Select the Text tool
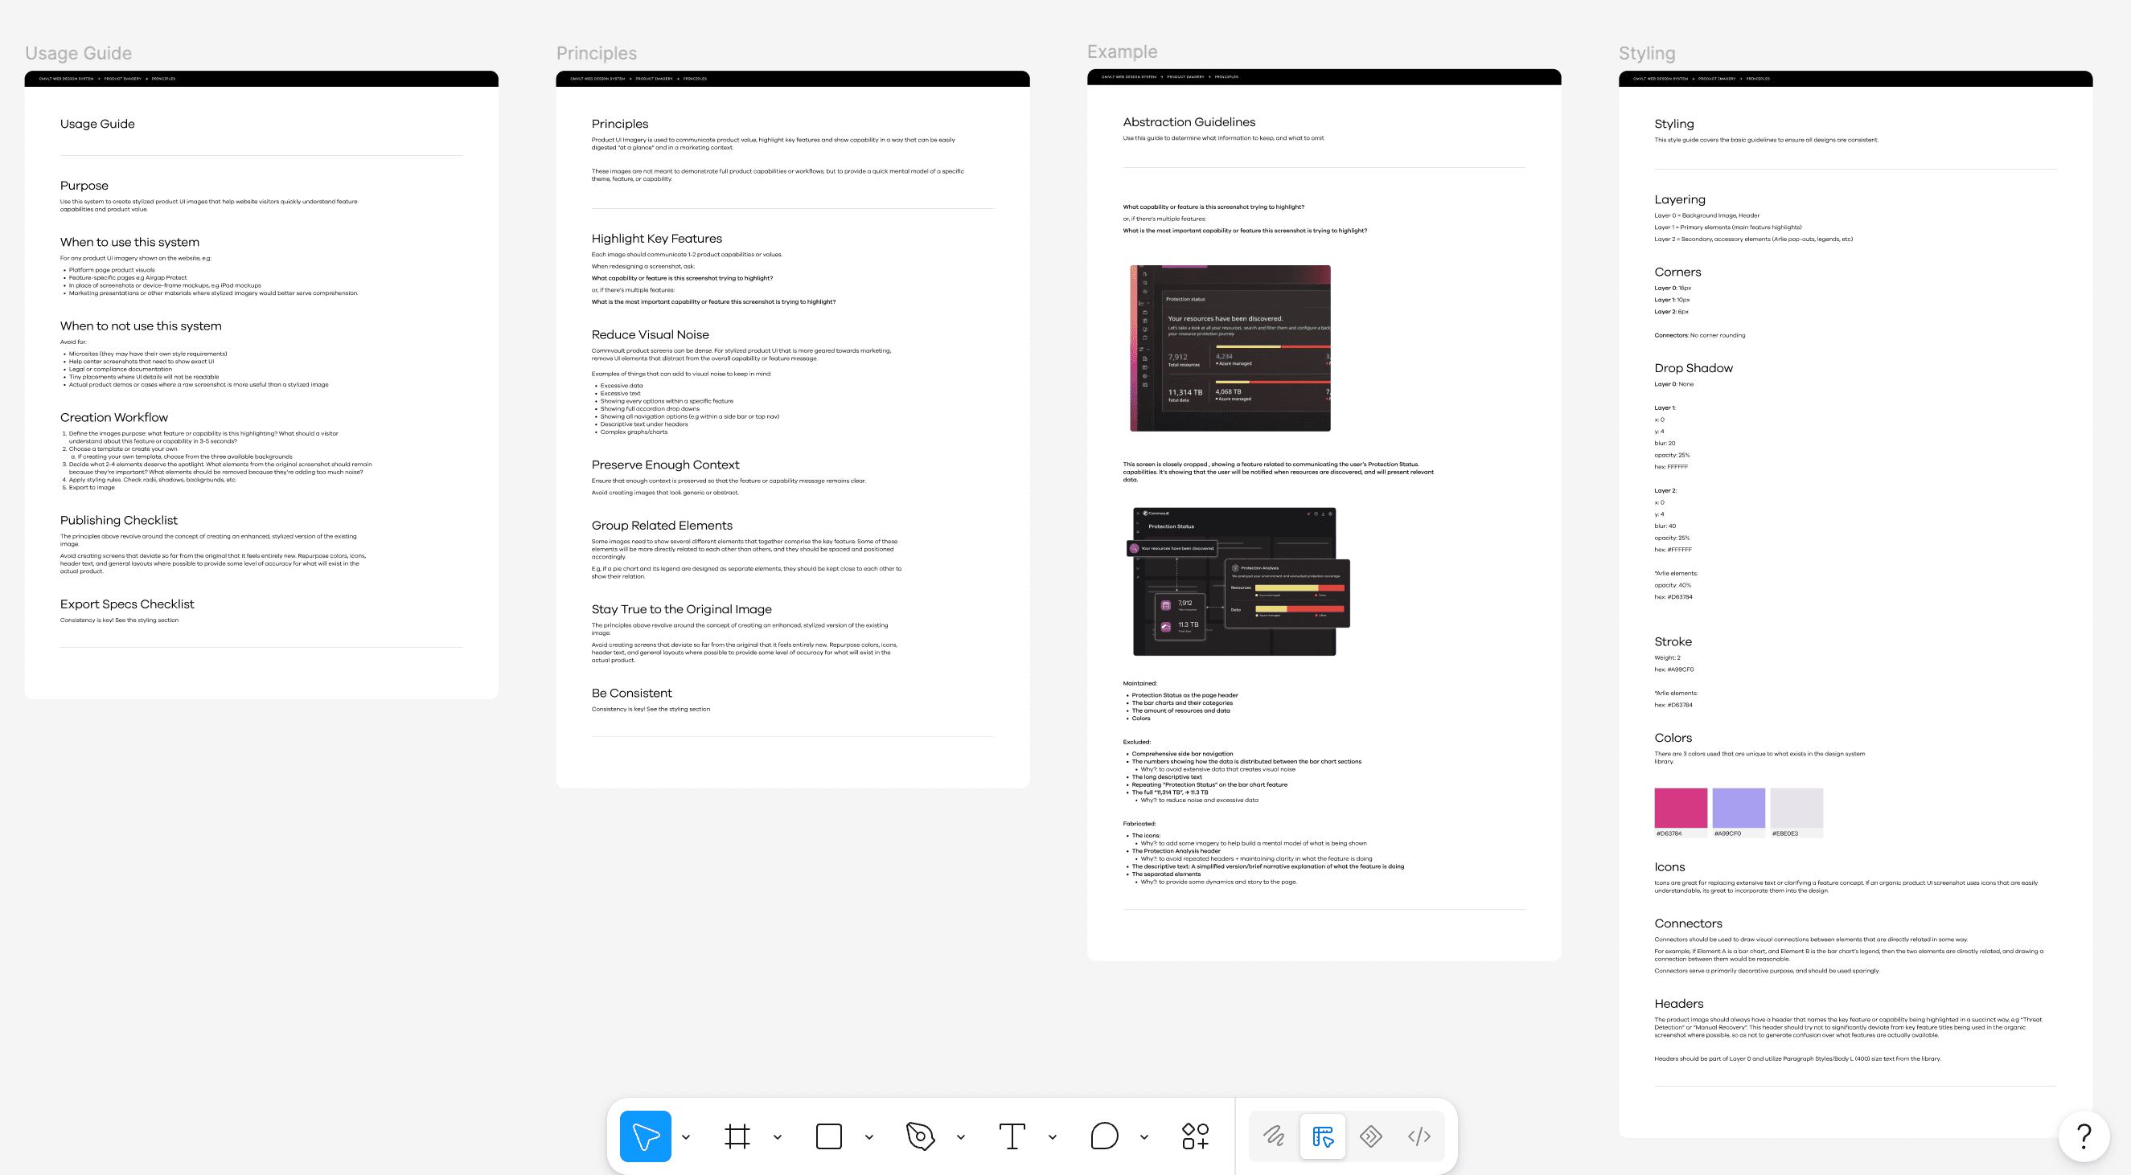2131x1175 pixels. [x=1012, y=1136]
